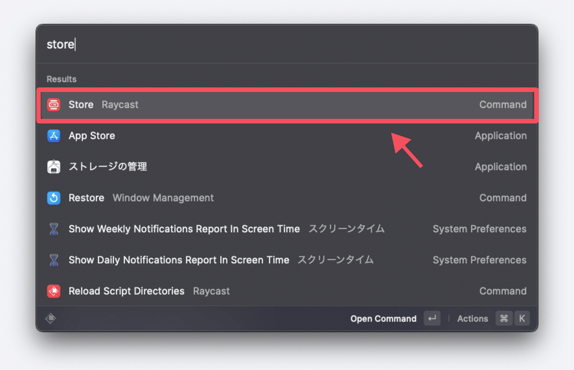Select Show Daily Notifications Report row
This screenshot has height=370, width=574.
tap(287, 260)
